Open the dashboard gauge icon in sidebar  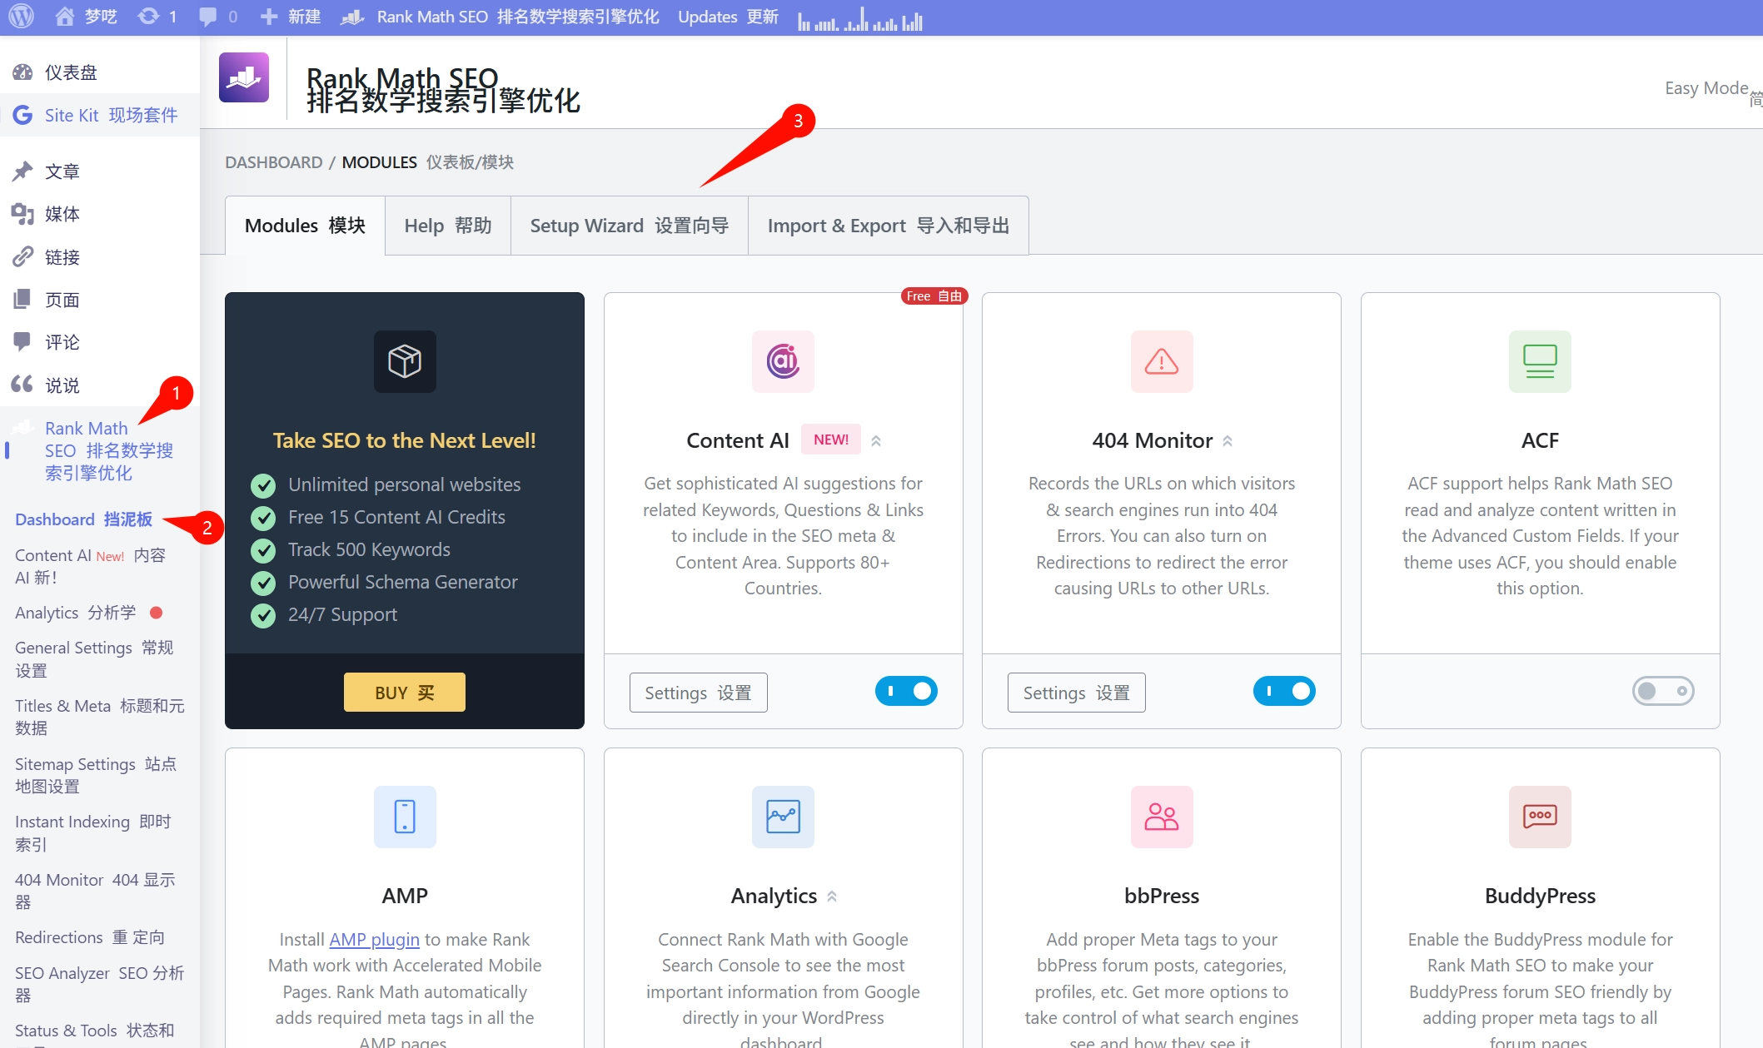[22, 72]
